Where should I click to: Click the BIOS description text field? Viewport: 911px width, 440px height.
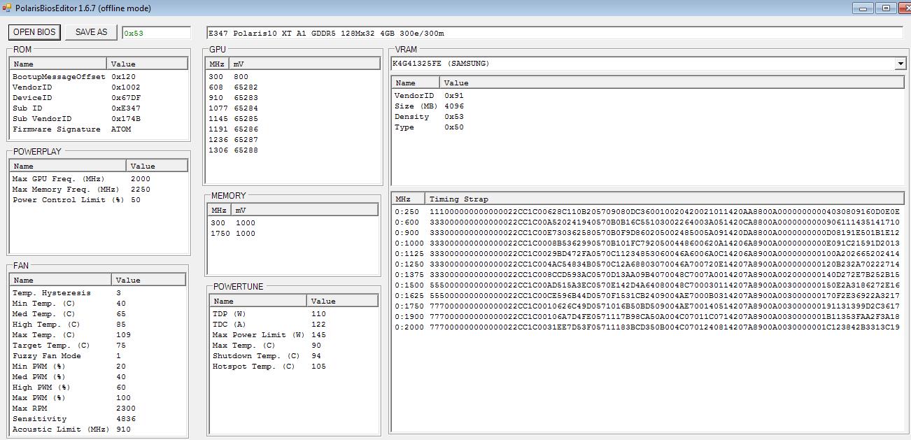(x=553, y=33)
